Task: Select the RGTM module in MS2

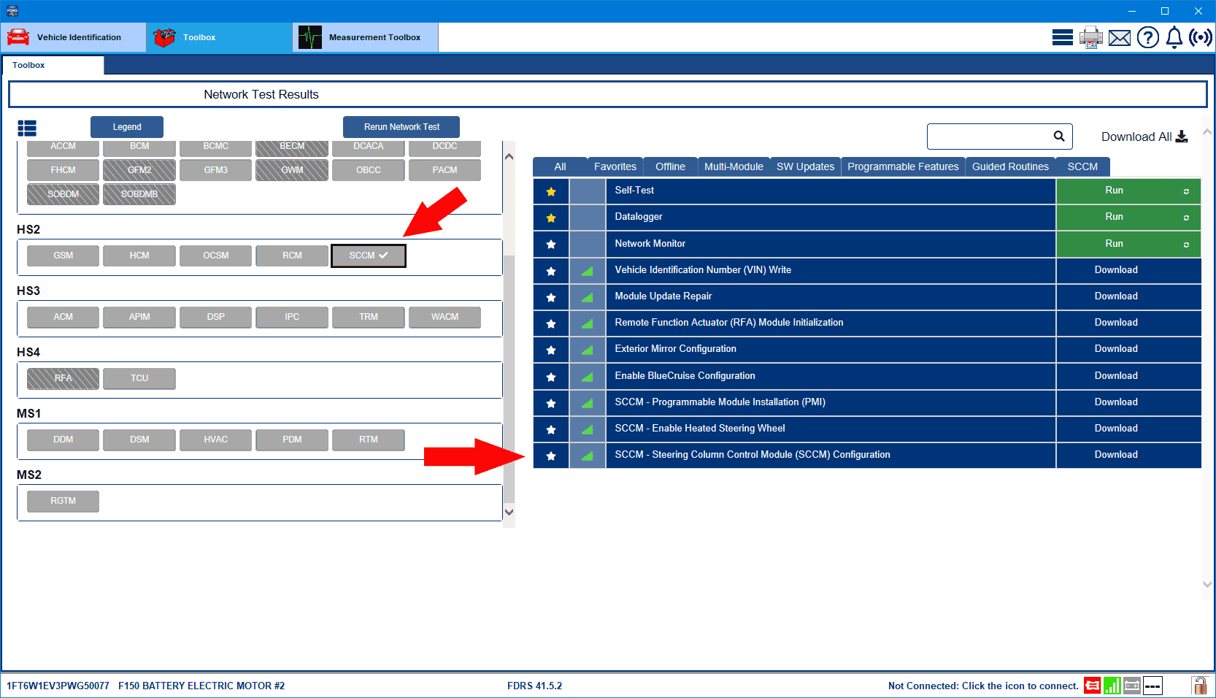Action: 63,501
